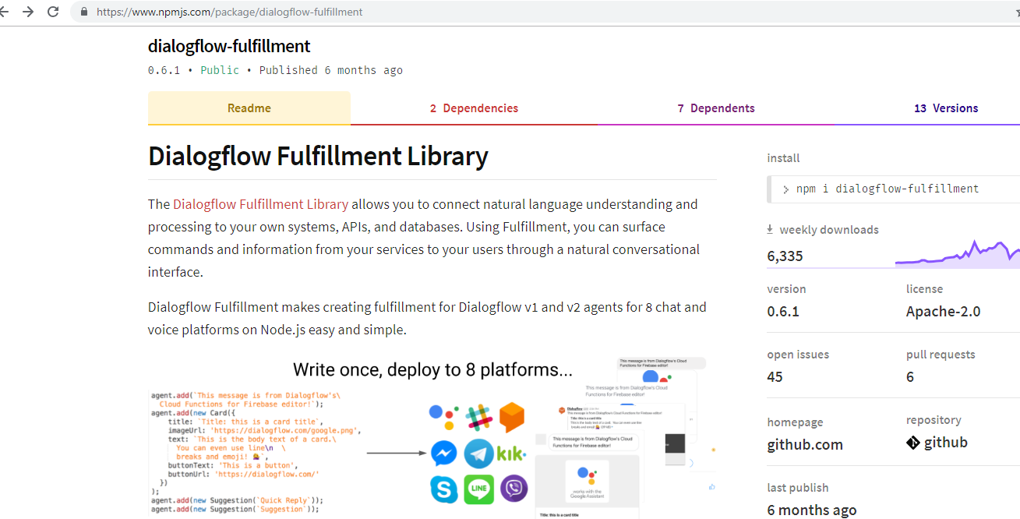Click the npm i dialogflow-fulfillment install command
The image size is (1020, 519).
pos(887,189)
